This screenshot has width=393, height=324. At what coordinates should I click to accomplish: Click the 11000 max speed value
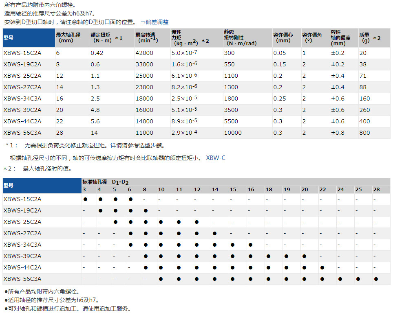tap(144, 133)
